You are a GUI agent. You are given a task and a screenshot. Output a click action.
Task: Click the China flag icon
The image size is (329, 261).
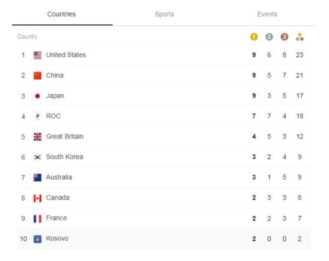(x=37, y=75)
